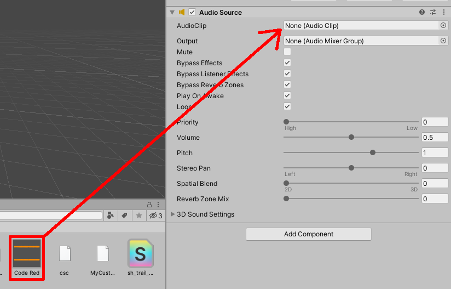
Task: Click the AudioClip object picker circle
Action: tap(443, 25)
